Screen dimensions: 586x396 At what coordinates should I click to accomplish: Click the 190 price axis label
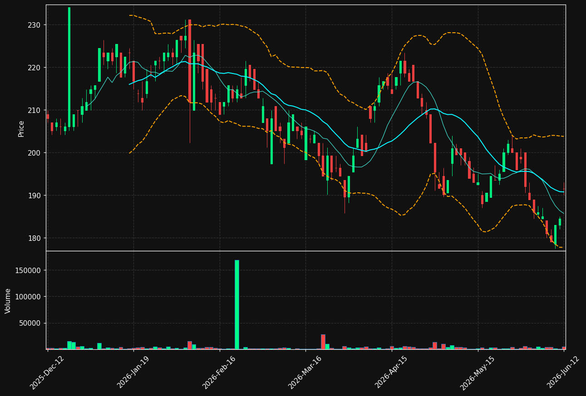click(34, 196)
